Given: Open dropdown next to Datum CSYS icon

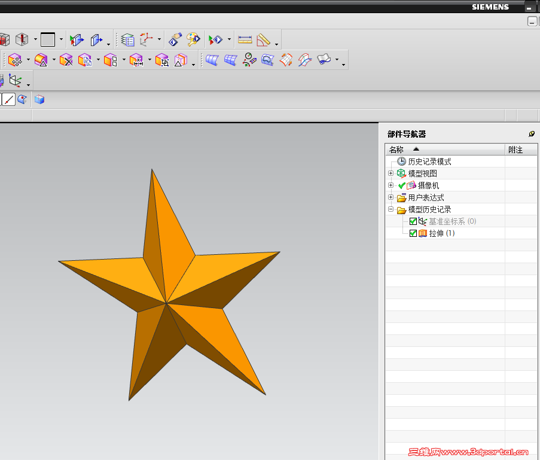Looking at the screenshot, I should click(28, 84).
